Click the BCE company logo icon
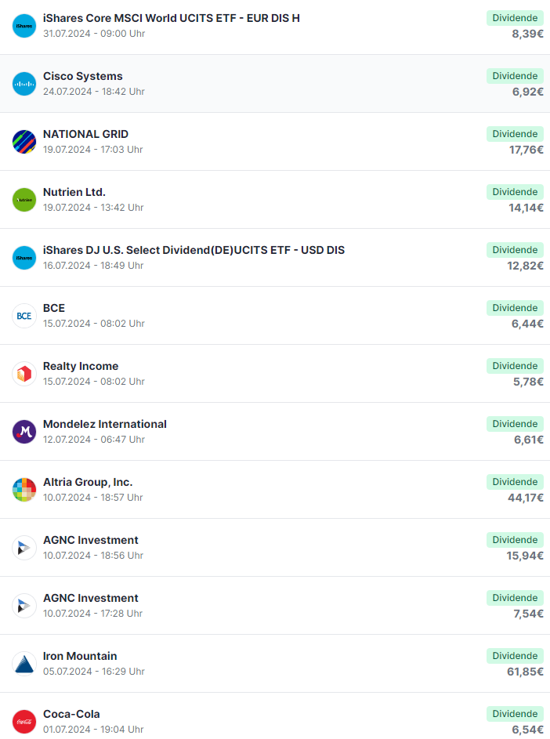Image resolution: width=550 pixels, height=739 pixels. (x=24, y=316)
